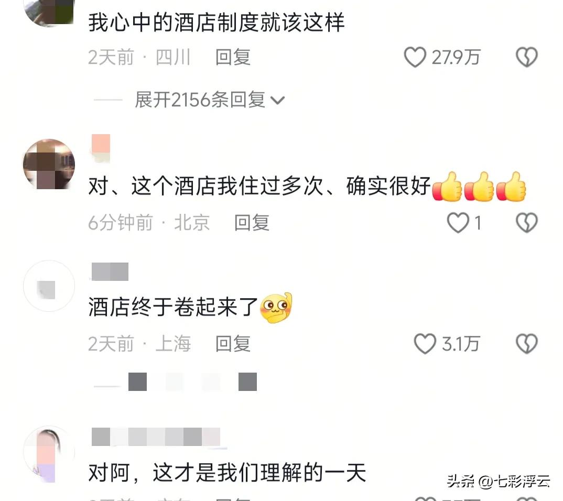Tap broken heart on the Beijing comment
The height and width of the screenshot is (501, 563).
click(527, 223)
